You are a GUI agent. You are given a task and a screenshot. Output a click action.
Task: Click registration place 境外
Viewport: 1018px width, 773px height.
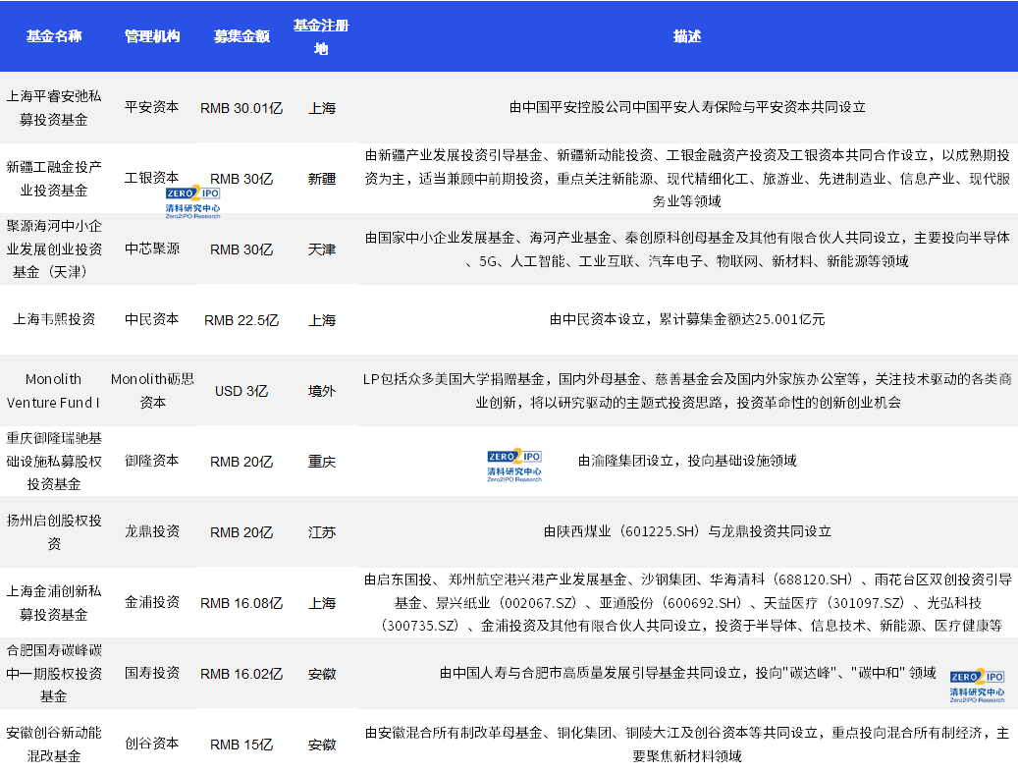[321, 391]
